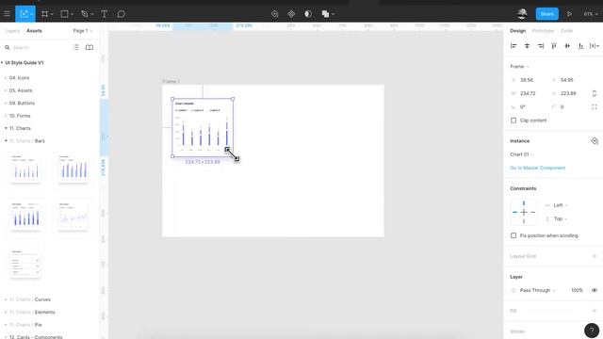Select the Text tool
This screenshot has height=339, width=603.
pos(104,14)
